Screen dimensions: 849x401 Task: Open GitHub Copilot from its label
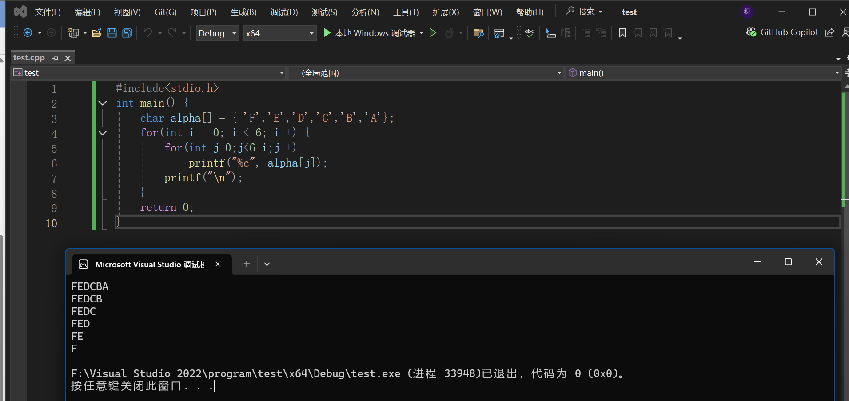click(789, 32)
